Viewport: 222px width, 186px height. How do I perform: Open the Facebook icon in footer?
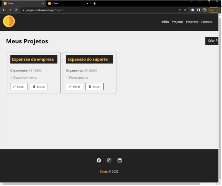pyautogui.click(x=99, y=161)
